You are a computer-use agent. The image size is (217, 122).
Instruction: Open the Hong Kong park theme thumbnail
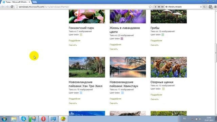pyautogui.click(x=87, y=16)
